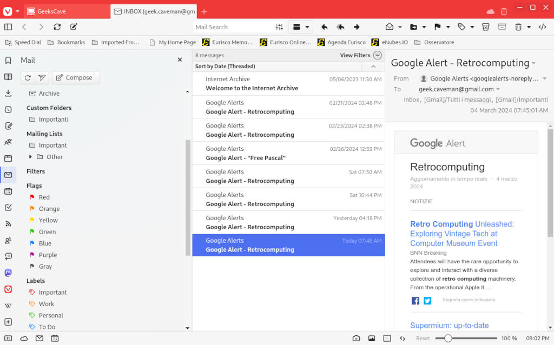
Task: Open the Bookmarks bar folder
Action: (67, 42)
